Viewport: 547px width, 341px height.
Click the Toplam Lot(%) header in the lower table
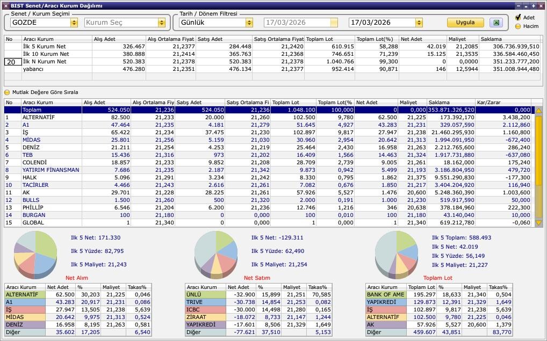coord(335,102)
